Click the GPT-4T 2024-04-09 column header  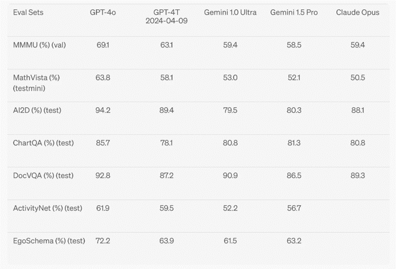(x=167, y=17)
